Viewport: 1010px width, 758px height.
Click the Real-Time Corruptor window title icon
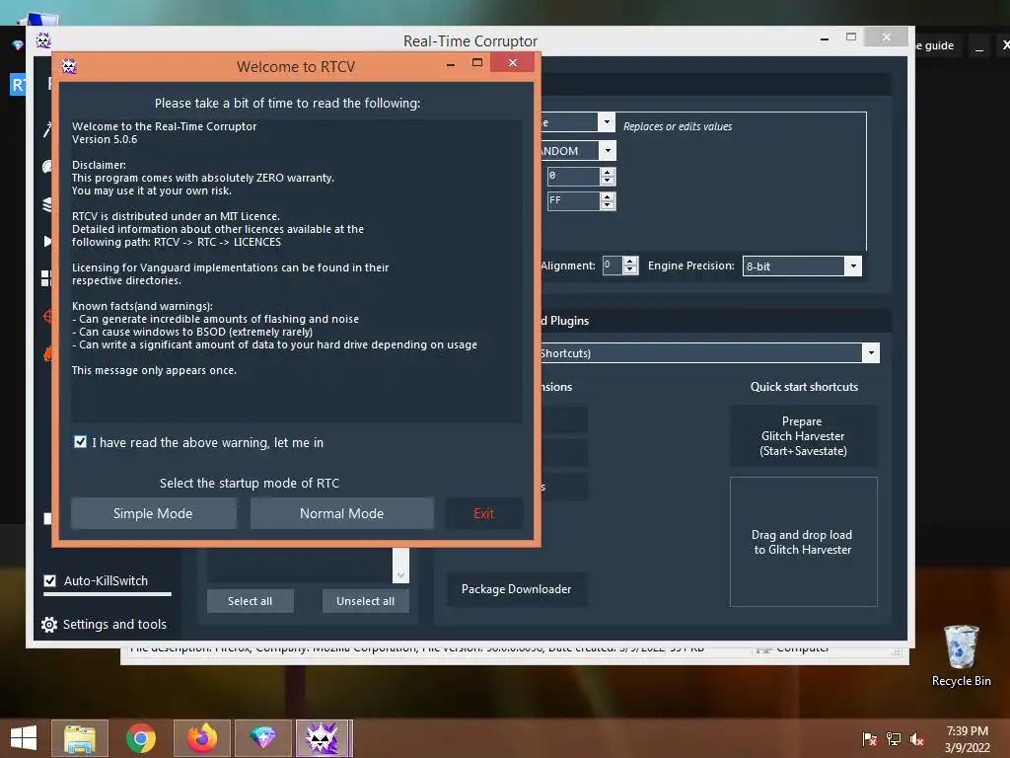pos(43,40)
